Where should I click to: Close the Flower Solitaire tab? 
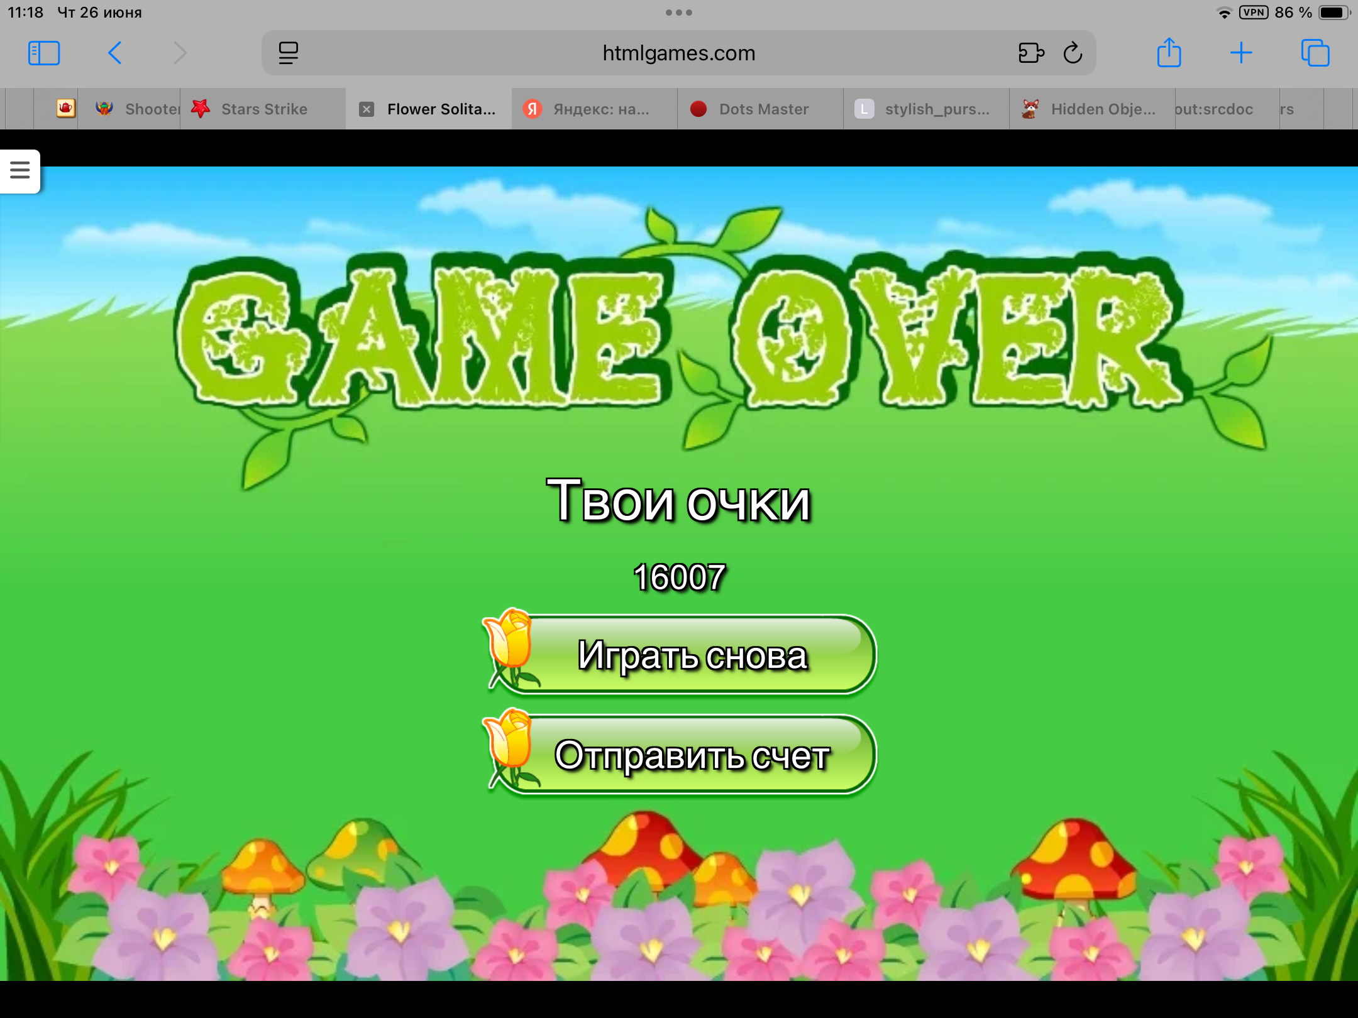[x=367, y=109]
